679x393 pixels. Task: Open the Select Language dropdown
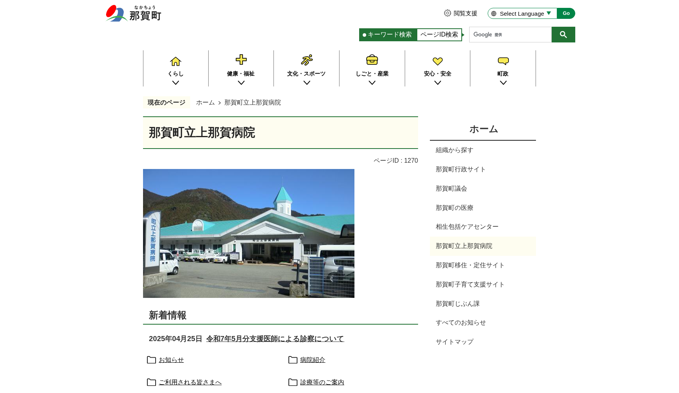tap(522, 13)
